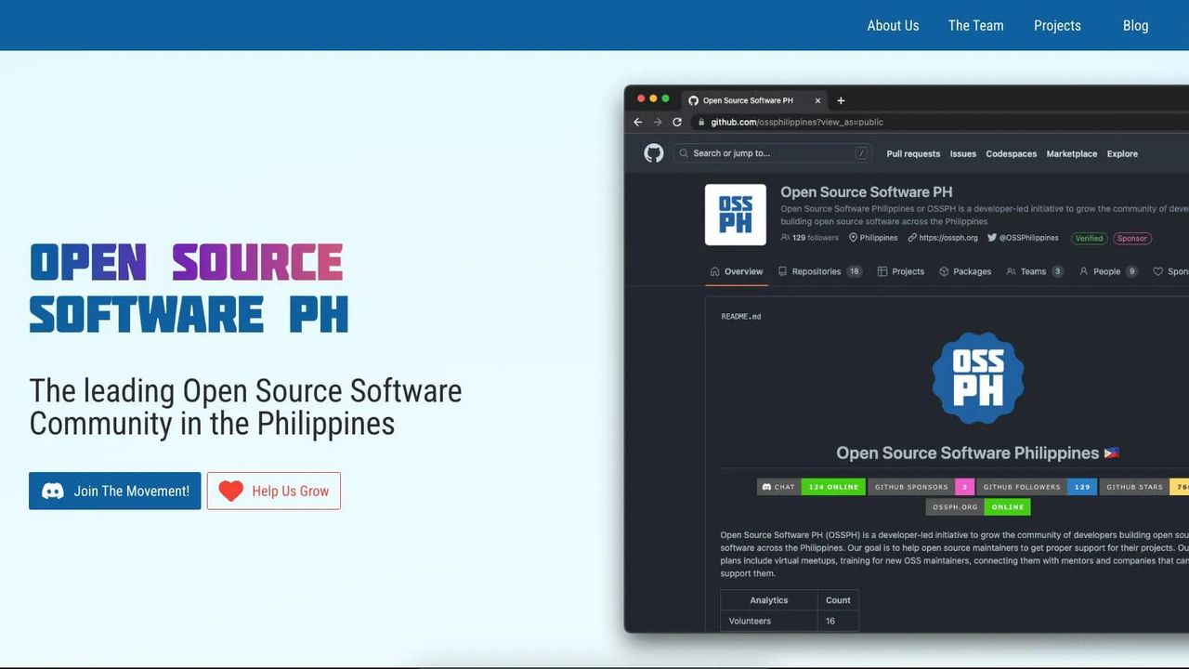Click the 'README.md' file label
Viewport: 1189px width, 669px height.
pos(741,317)
